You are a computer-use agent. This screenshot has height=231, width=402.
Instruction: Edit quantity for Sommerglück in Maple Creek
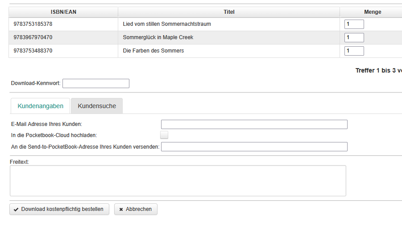click(354, 37)
